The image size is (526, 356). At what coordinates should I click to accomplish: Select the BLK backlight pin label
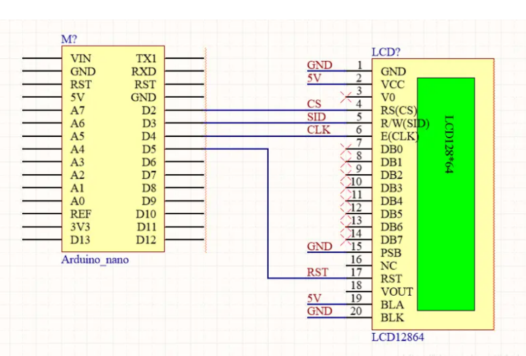[x=392, y=318]
